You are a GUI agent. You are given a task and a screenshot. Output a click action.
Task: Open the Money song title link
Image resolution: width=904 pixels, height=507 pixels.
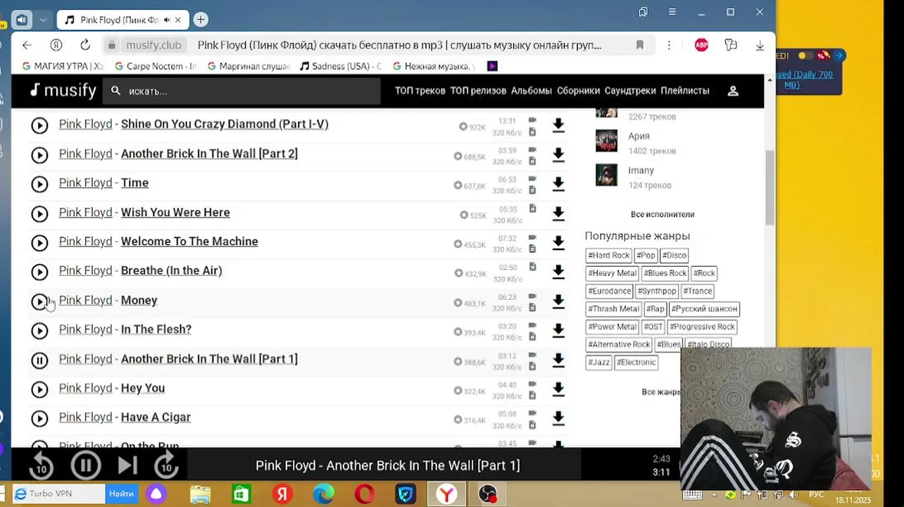[x=139, y=301]
